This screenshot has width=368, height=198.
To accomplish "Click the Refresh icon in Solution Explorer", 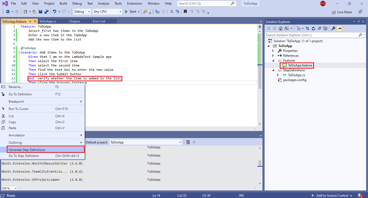I will (313, 28).
